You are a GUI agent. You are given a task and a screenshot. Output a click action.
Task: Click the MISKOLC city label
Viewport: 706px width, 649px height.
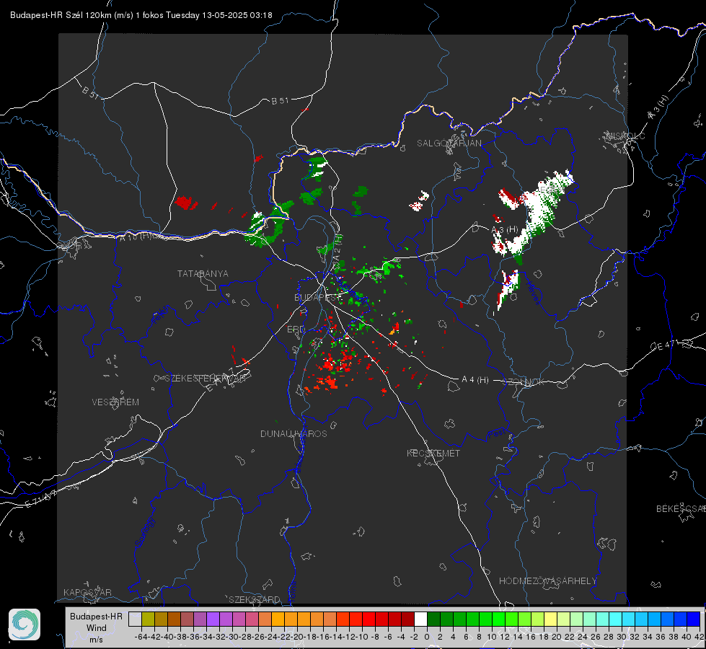pos(625,136)
